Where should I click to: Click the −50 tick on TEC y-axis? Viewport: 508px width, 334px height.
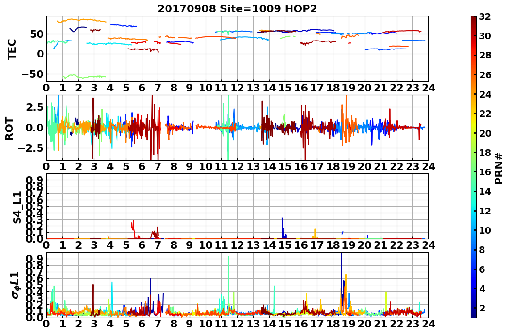point(33,74)
